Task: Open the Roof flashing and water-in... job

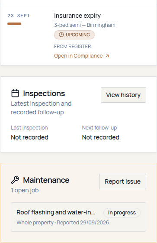Action: [x=78, y=217]
